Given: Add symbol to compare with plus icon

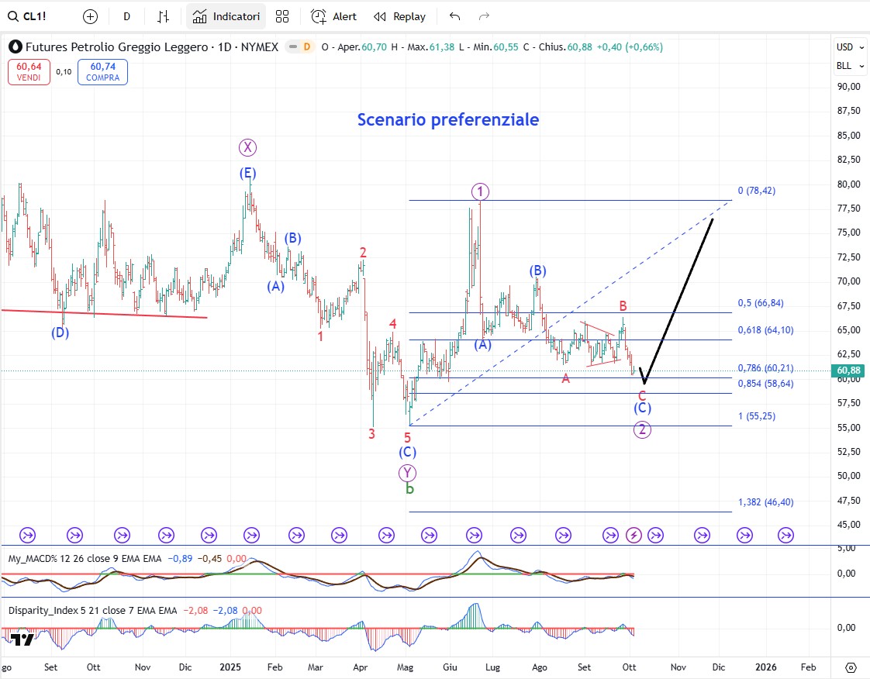Looking at the screenshot, I should (90, 16).
